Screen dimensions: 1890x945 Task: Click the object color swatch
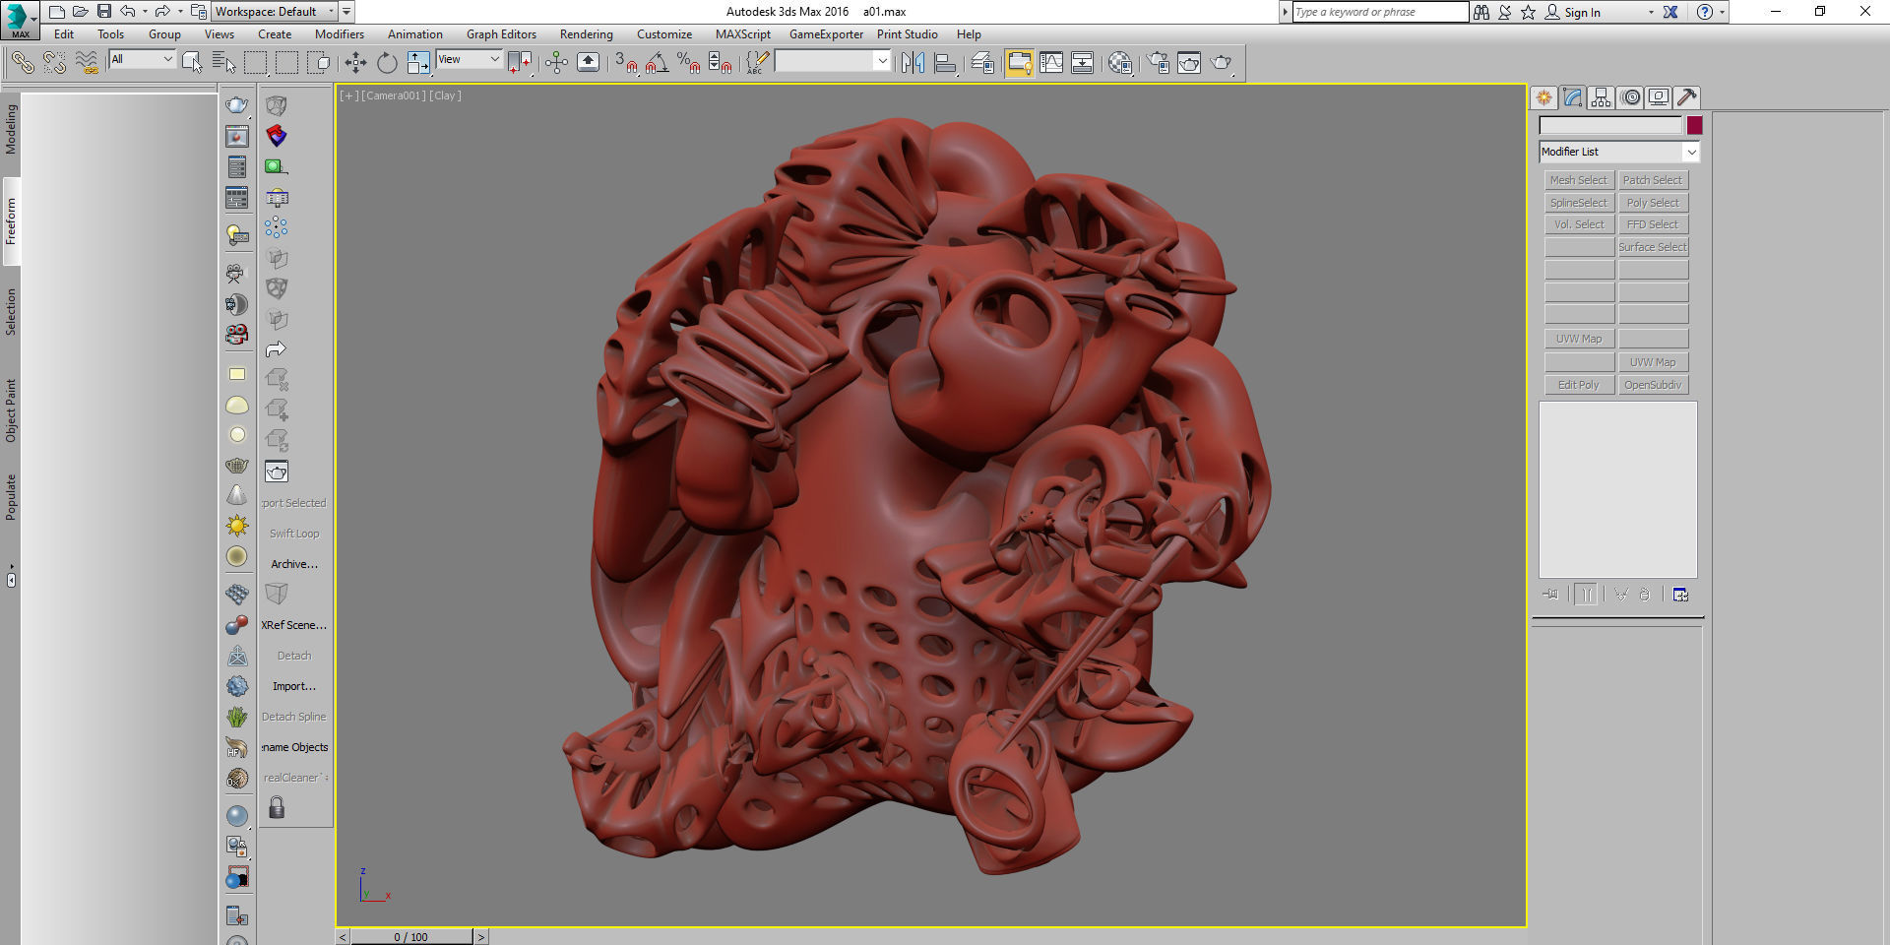tap(1694, 125)
